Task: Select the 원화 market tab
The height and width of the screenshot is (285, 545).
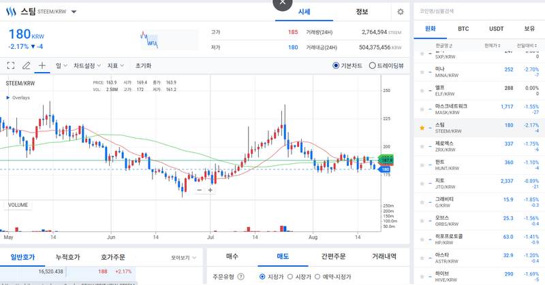Action: (x=431, y=29)
